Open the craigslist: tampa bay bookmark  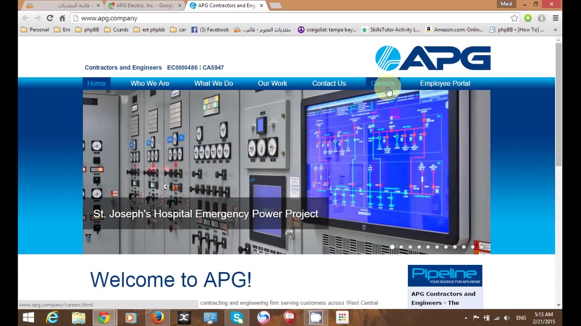327,29
